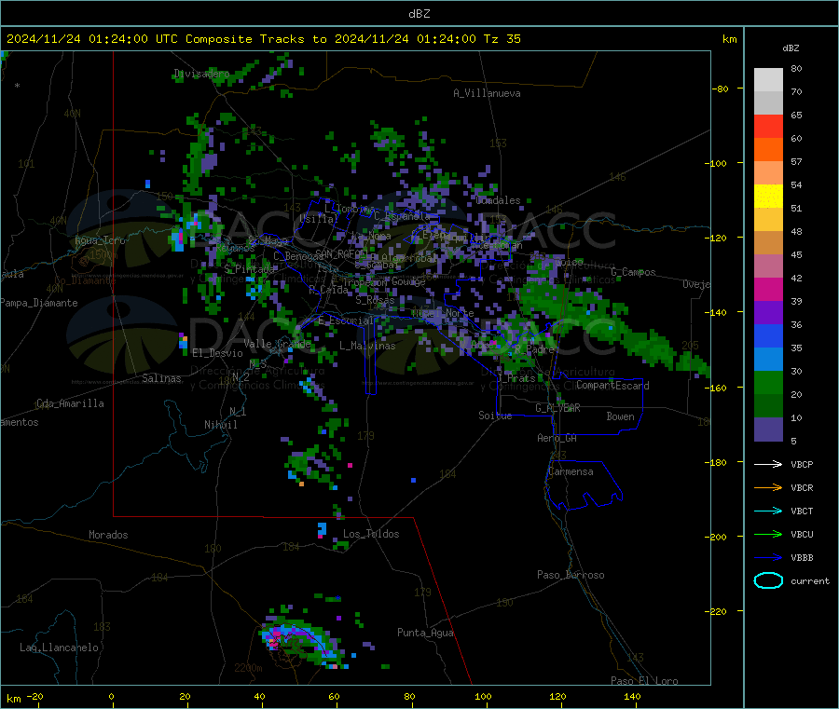The height and width of the screenshot is (709, 839).
Task: Click the 'El_Desvio' map label
Action: pos(217,353)
